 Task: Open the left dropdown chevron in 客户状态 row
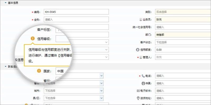pos(107,42)
